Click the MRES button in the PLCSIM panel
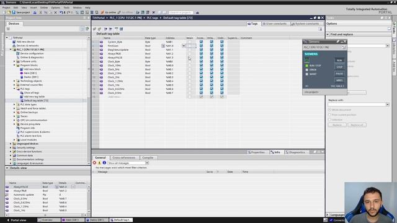The width and height of the screenshot is (397, 223). click(339, 81)
